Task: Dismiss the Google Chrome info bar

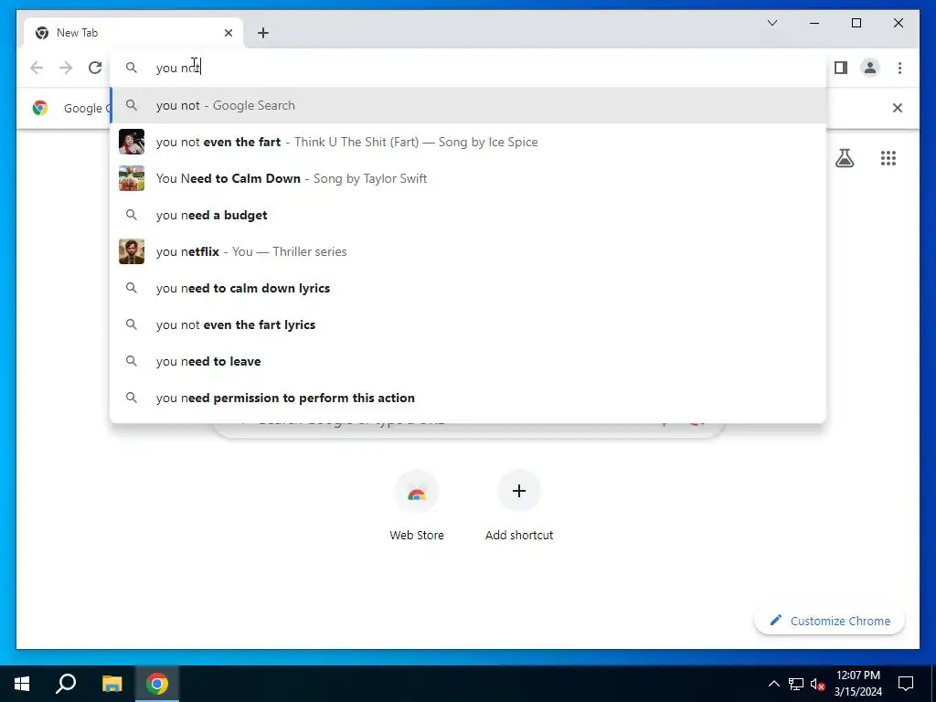Action: [x=897, y=108]
